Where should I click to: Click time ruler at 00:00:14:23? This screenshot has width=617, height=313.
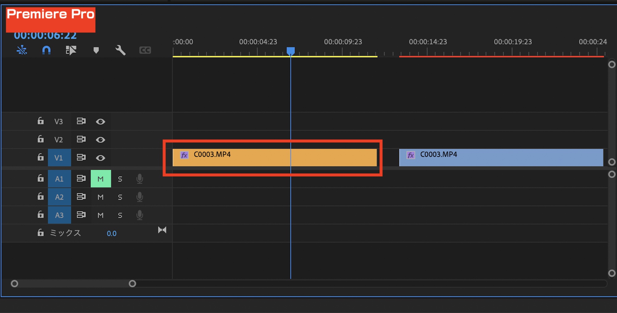coord(428,42)
